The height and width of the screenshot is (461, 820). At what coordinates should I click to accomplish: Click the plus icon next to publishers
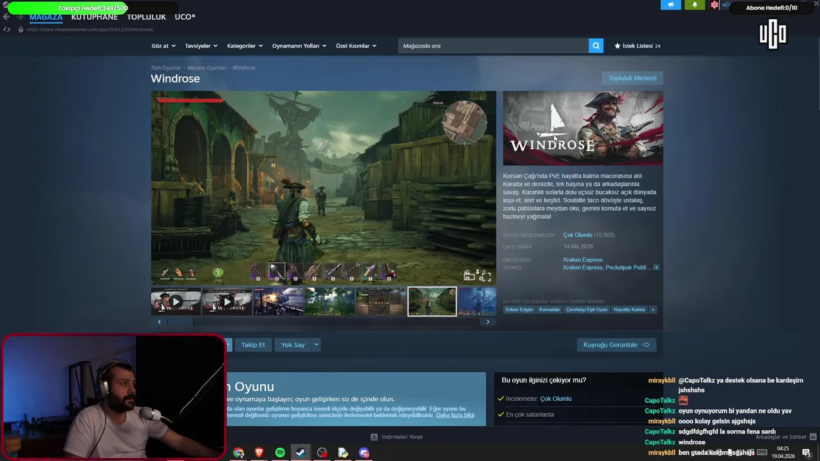pos(656,268)
